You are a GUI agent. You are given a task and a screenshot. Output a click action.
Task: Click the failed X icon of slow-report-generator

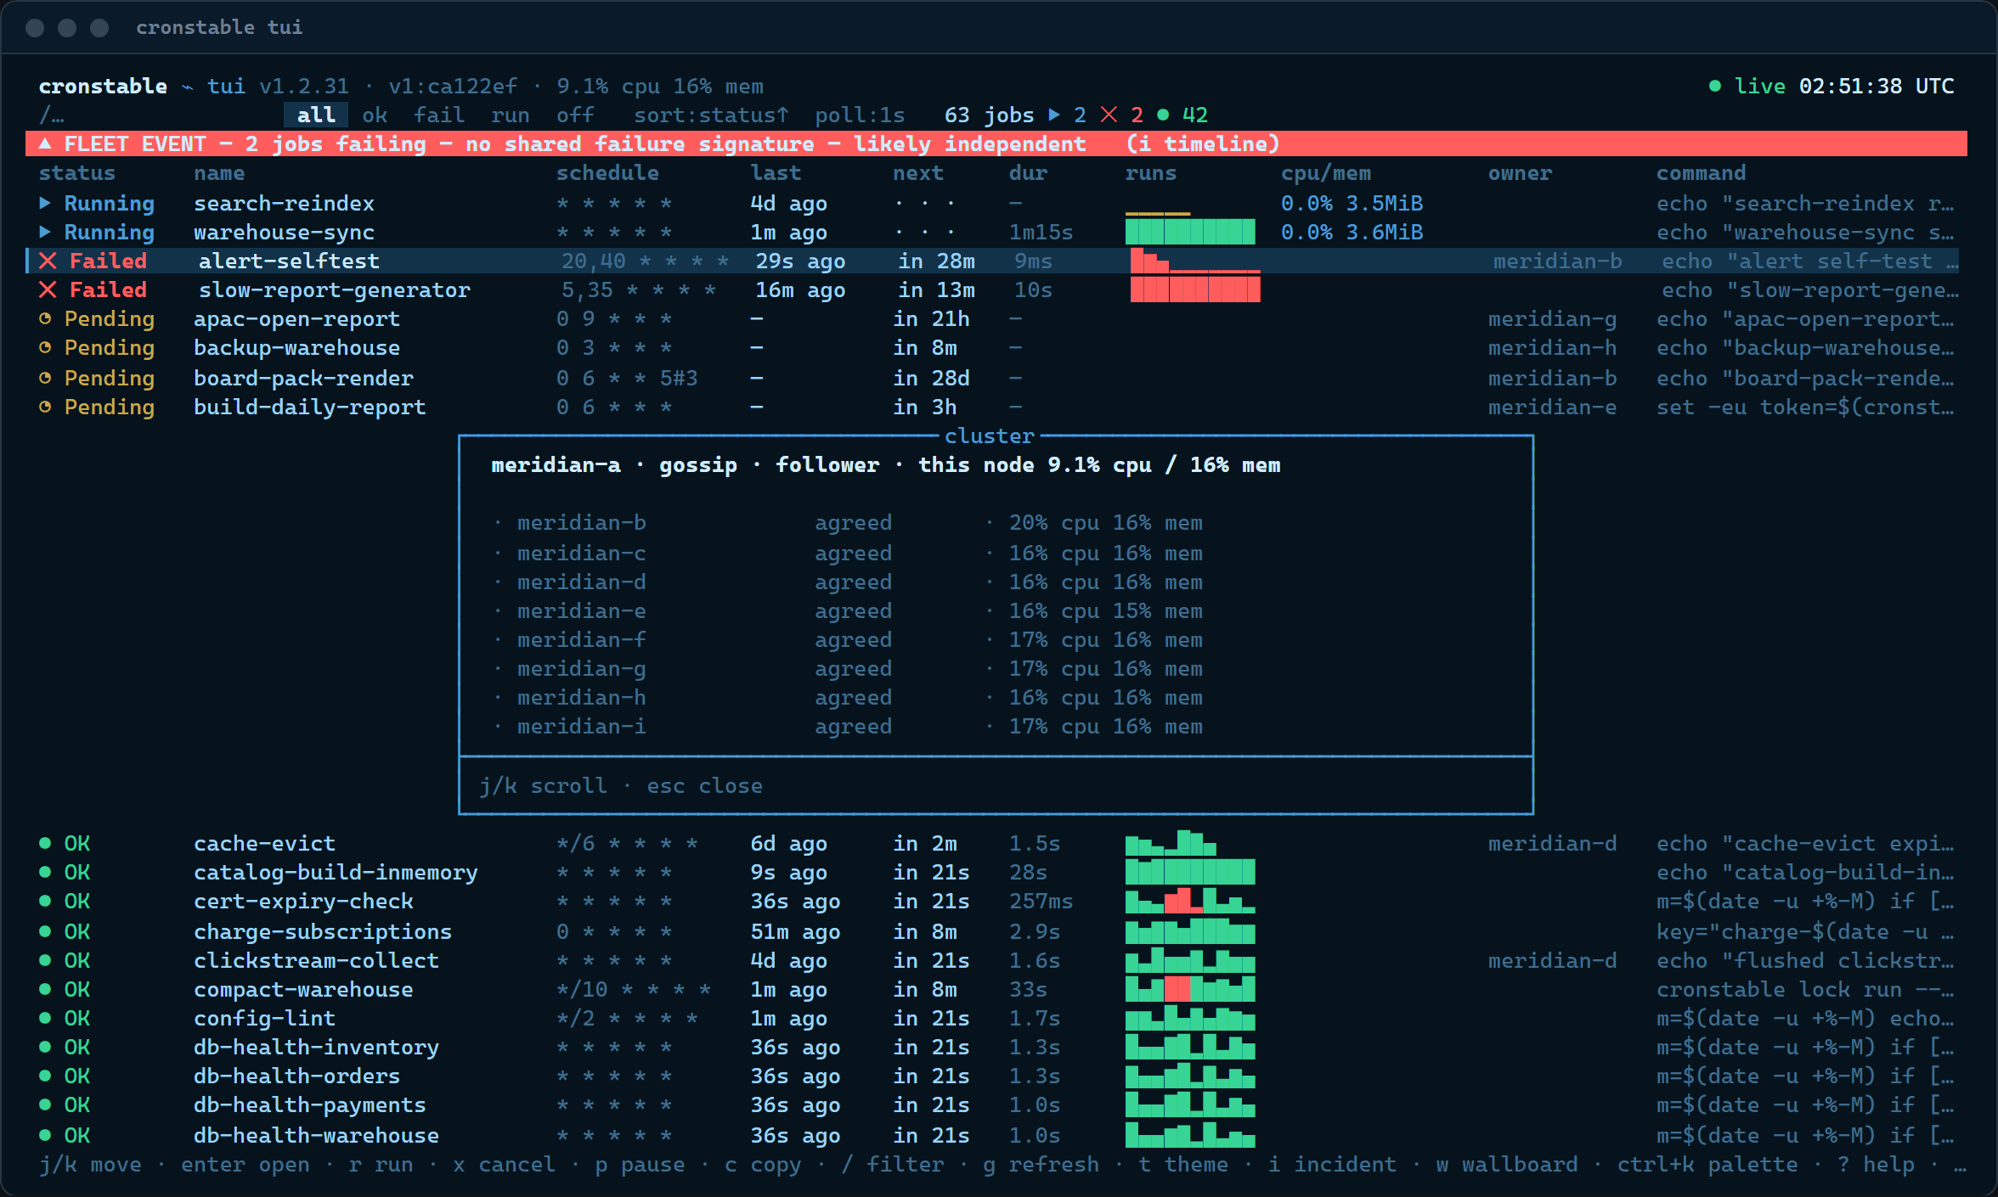(x=48, y=289)
